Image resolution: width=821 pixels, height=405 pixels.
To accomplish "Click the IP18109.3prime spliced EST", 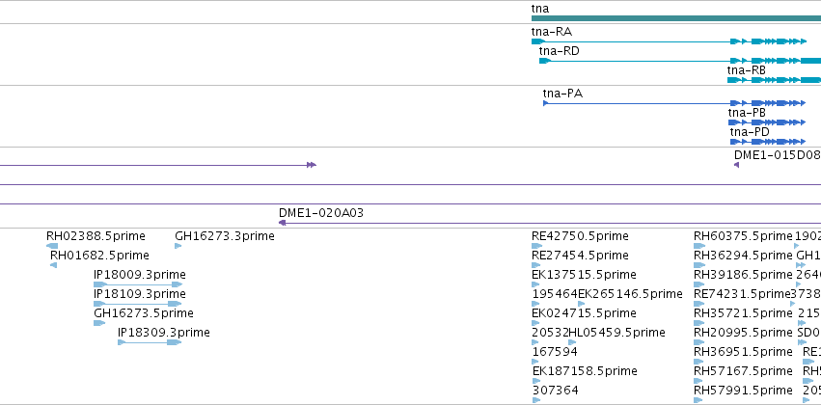I will 138,304.
